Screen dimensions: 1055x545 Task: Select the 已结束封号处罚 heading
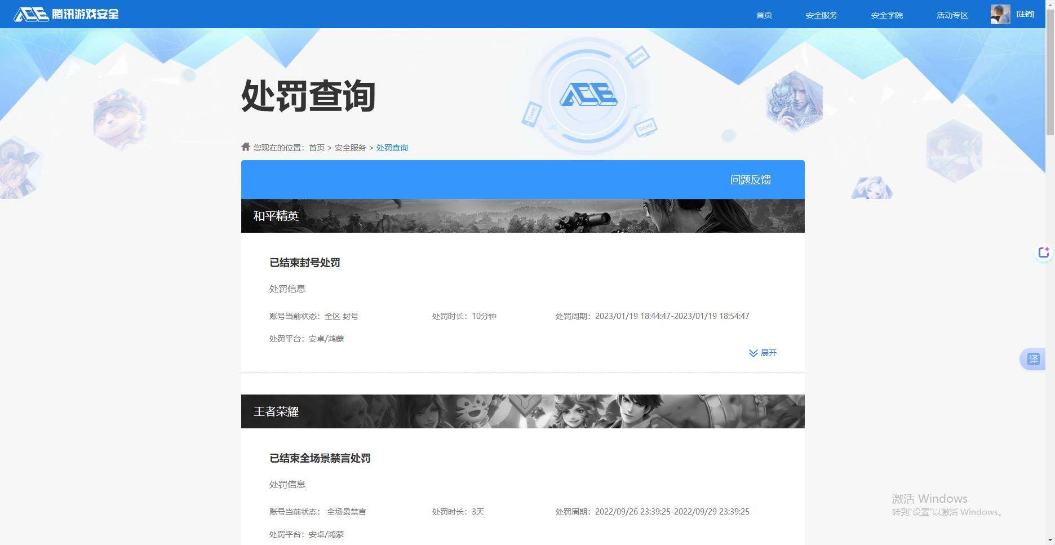[305, 263]
